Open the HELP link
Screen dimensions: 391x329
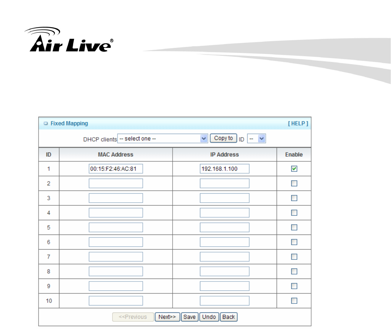coord(298,123)
